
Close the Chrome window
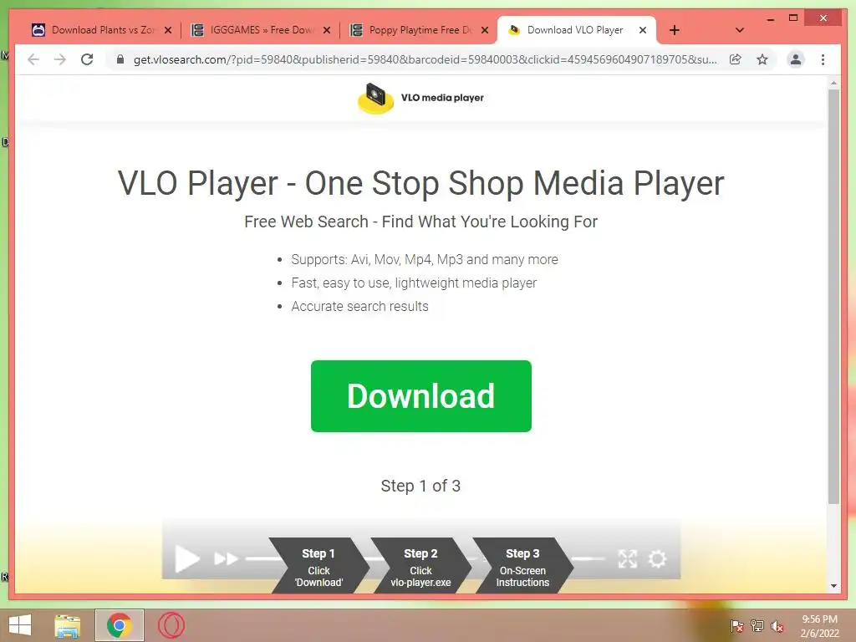coord(823,18)
